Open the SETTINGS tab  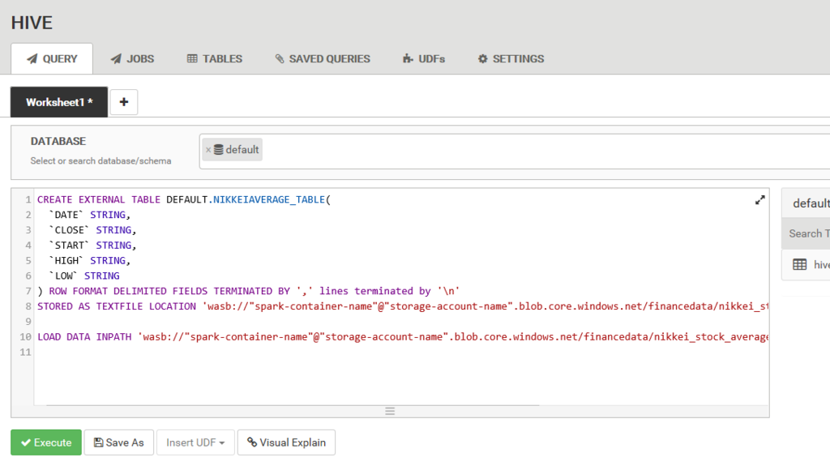511,59
